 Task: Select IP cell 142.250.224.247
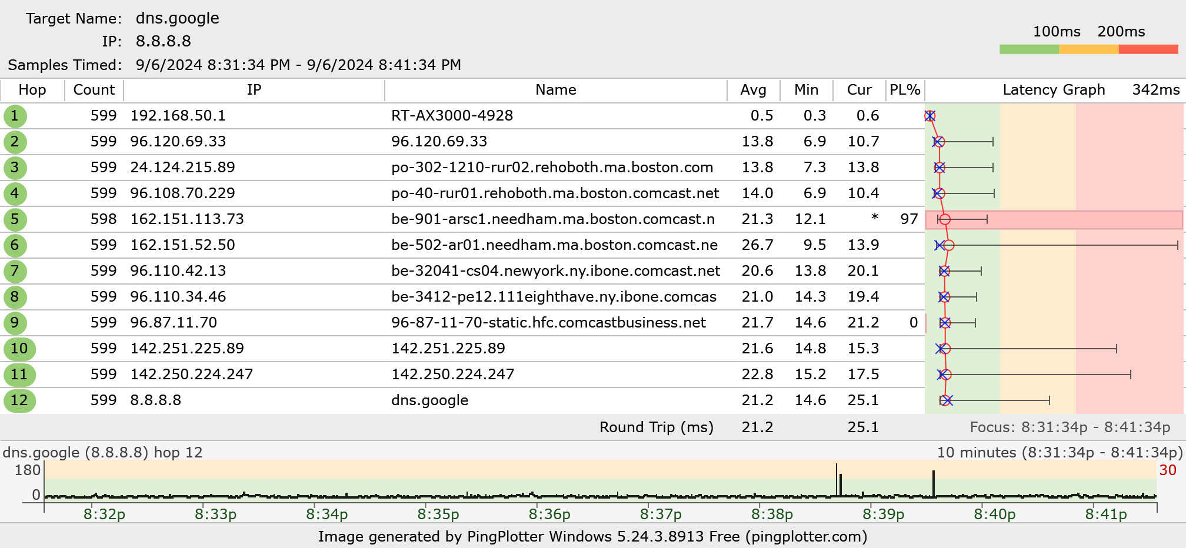click(192, 375)
